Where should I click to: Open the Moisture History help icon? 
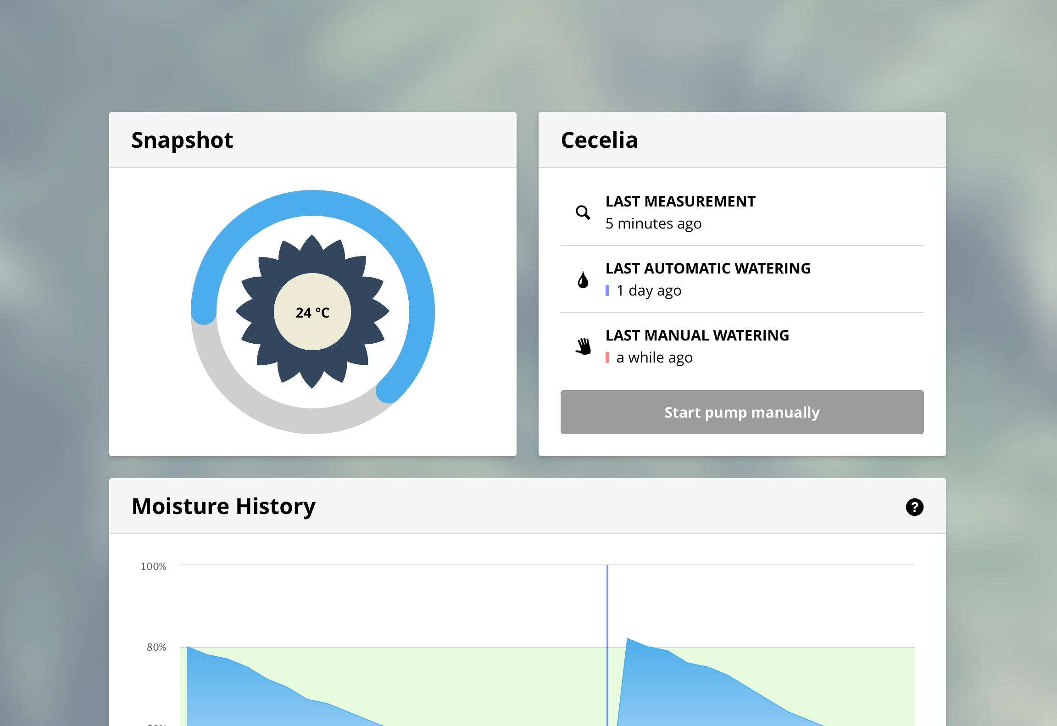914,507
